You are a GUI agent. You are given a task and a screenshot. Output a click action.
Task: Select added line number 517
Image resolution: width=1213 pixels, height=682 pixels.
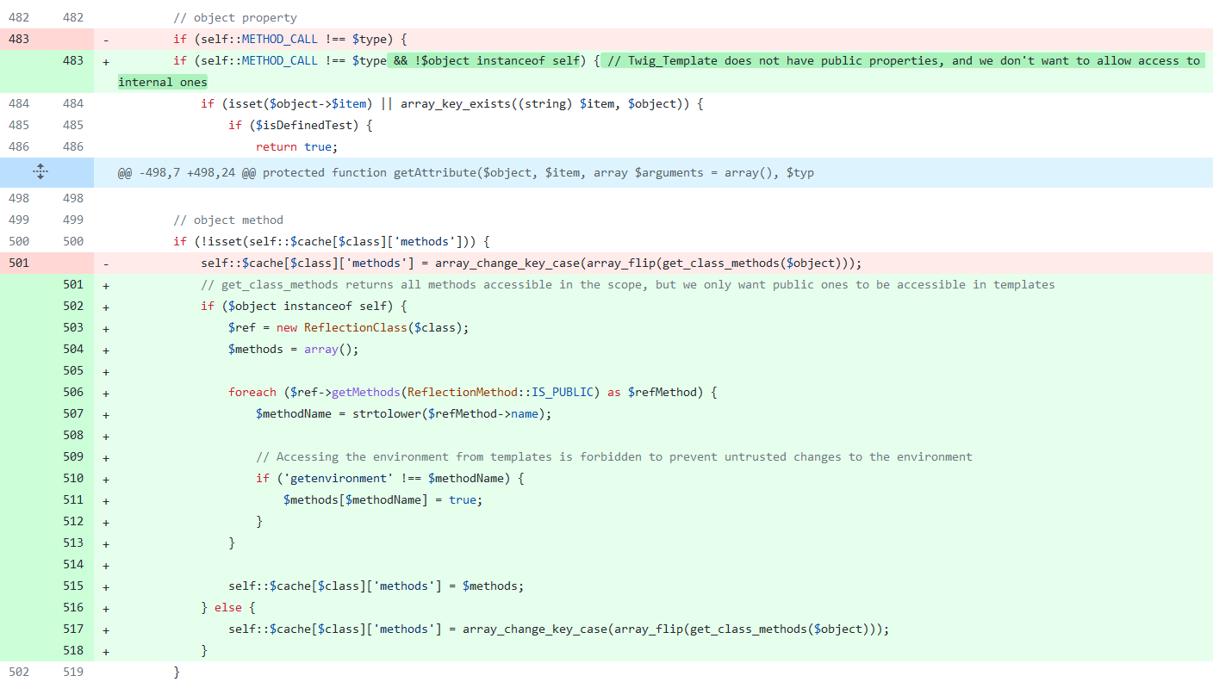tap(73, 629)
